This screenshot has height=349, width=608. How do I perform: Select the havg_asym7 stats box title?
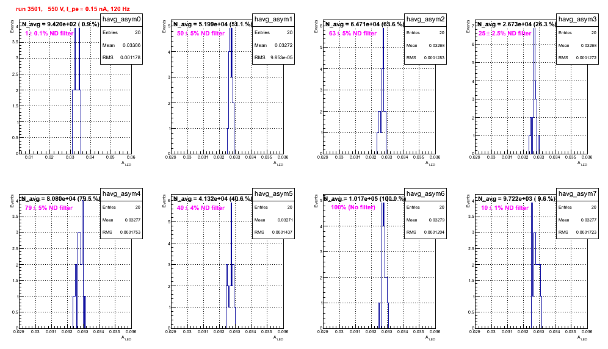(577, 194)
